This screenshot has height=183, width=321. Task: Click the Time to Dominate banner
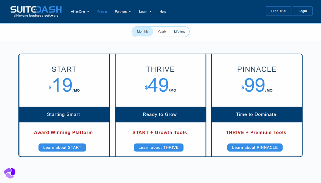tap(256, 114)
